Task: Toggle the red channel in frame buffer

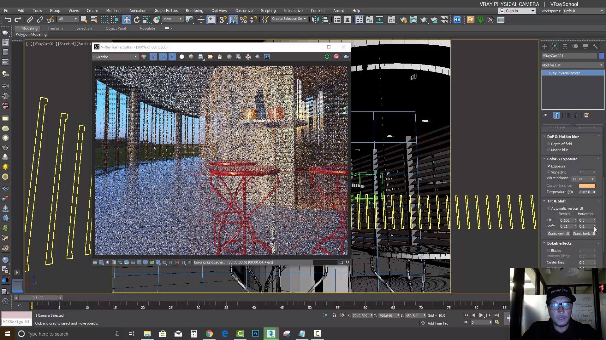Action: [153, 57]
